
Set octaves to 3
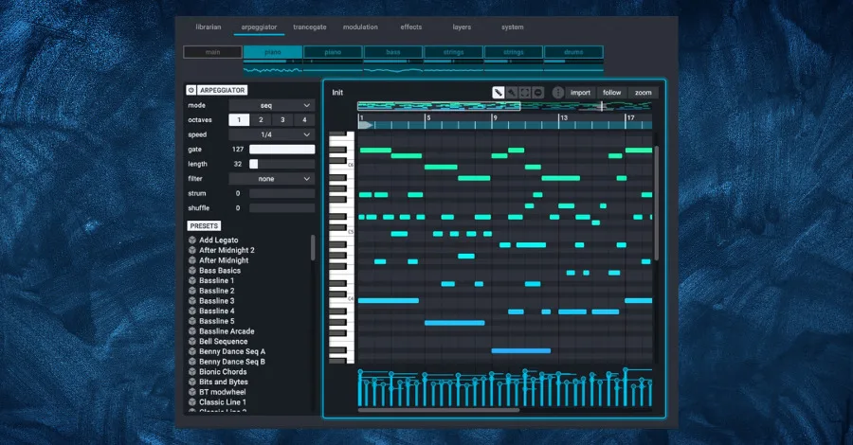[282, 120]
